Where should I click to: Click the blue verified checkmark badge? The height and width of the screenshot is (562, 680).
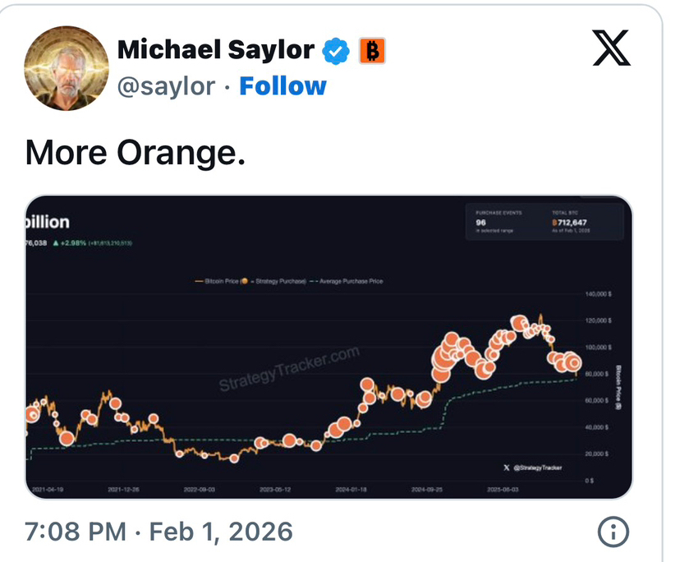(x=335, y=51)
